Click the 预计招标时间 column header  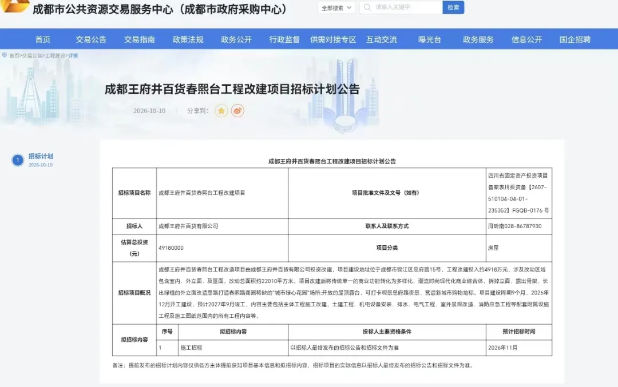pyautogui.click(x=518, y=332)
